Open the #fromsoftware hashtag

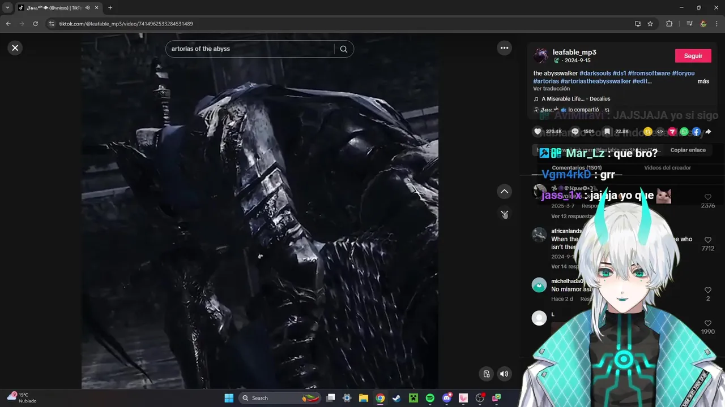coord(649,73)
